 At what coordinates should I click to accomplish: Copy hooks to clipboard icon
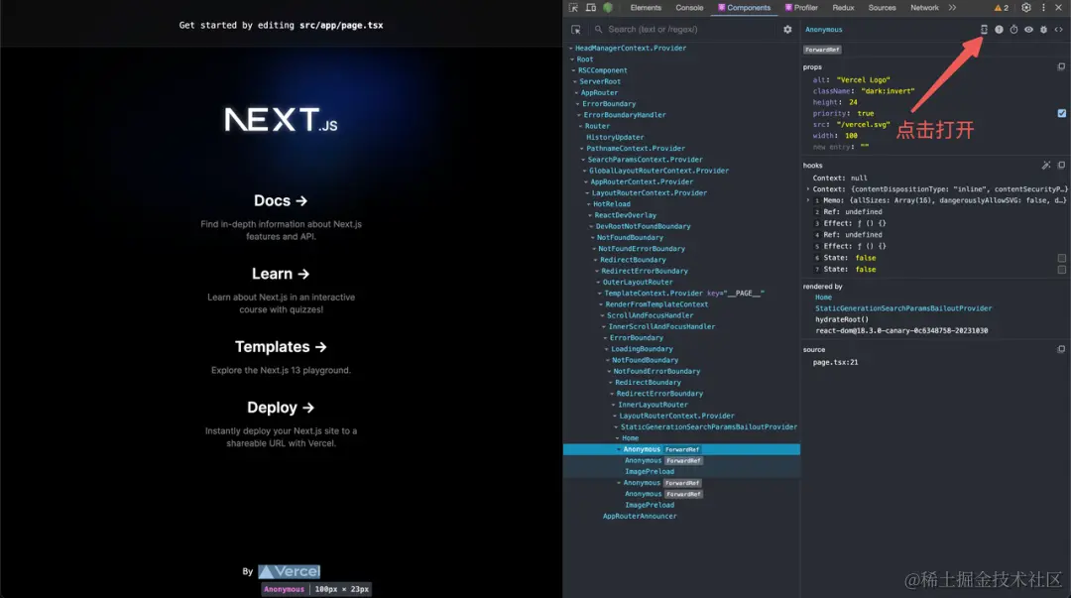pos(1061,166)
